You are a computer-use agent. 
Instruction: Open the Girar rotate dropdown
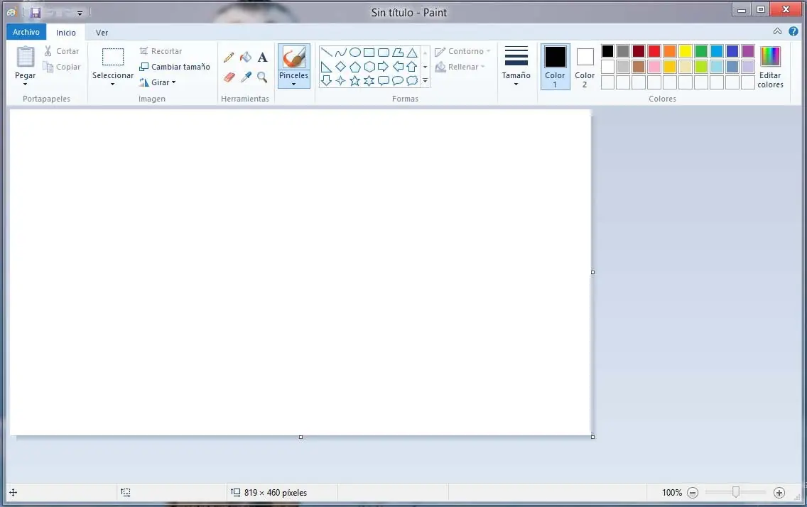(158, 82)
